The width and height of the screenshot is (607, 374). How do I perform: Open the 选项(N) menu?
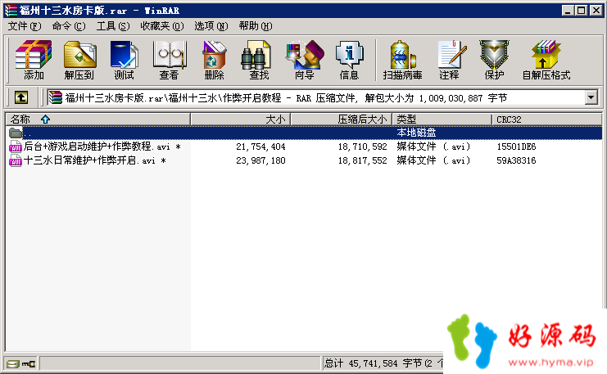coord(211,26)
